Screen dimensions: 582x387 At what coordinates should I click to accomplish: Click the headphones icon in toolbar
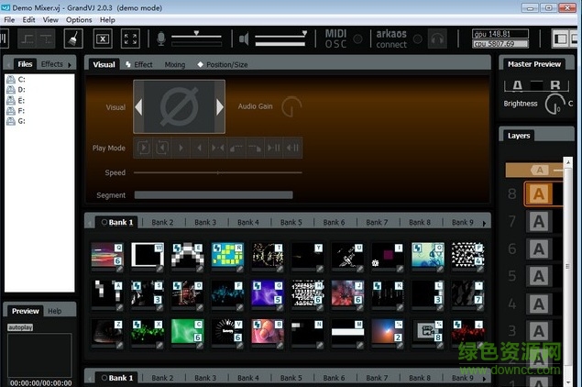pos(437,39)
